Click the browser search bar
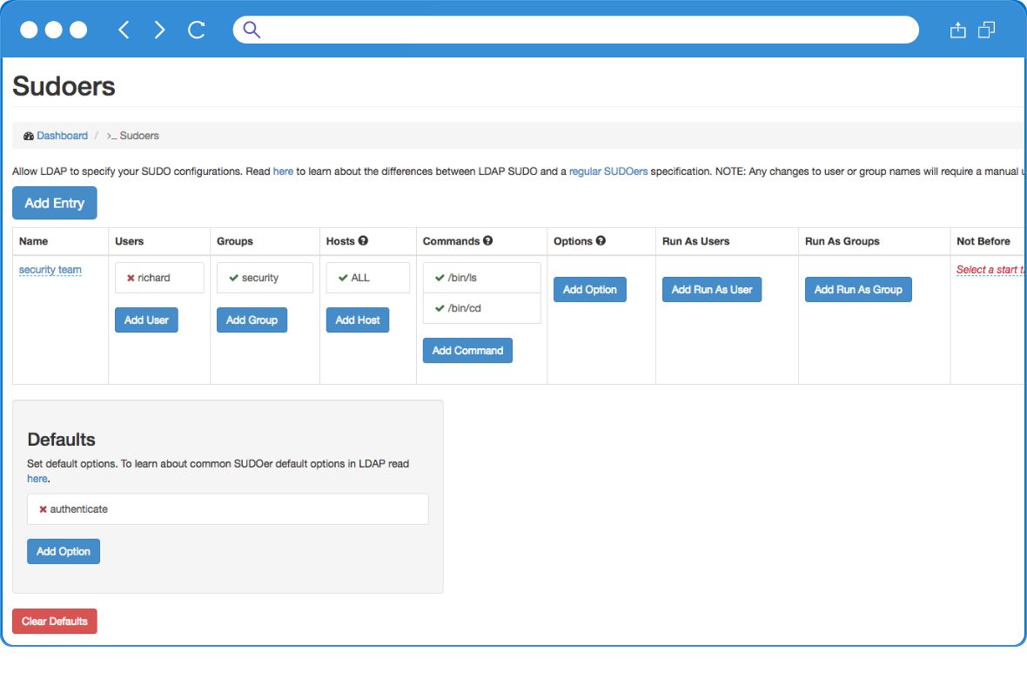1027x686 pixels. (x=574, y=29)
